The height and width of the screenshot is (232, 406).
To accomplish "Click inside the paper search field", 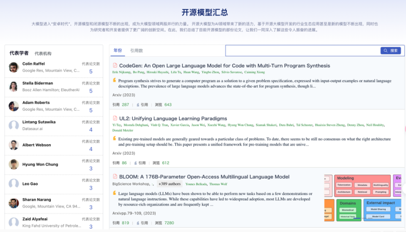I will pyautogui.click(x=303, y=50).
